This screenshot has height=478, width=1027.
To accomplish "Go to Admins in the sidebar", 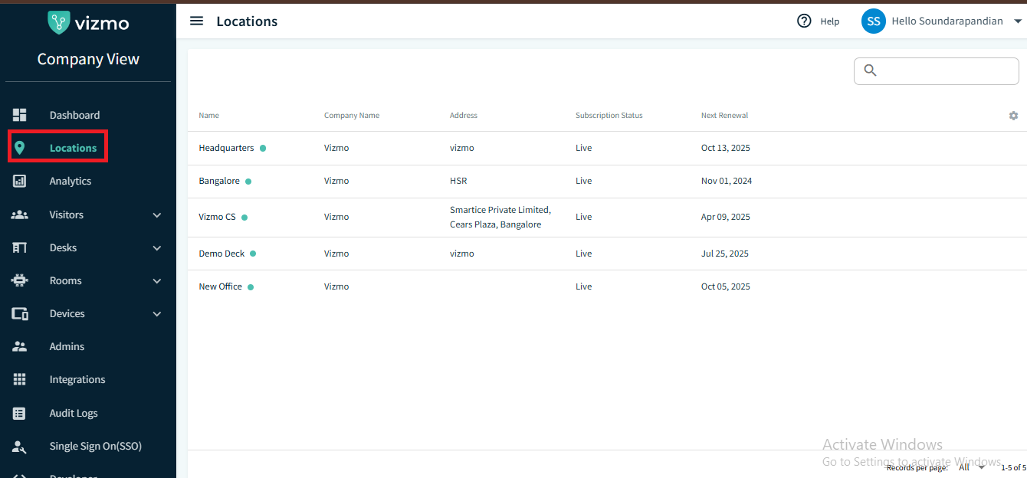I will tap(67, 347).
